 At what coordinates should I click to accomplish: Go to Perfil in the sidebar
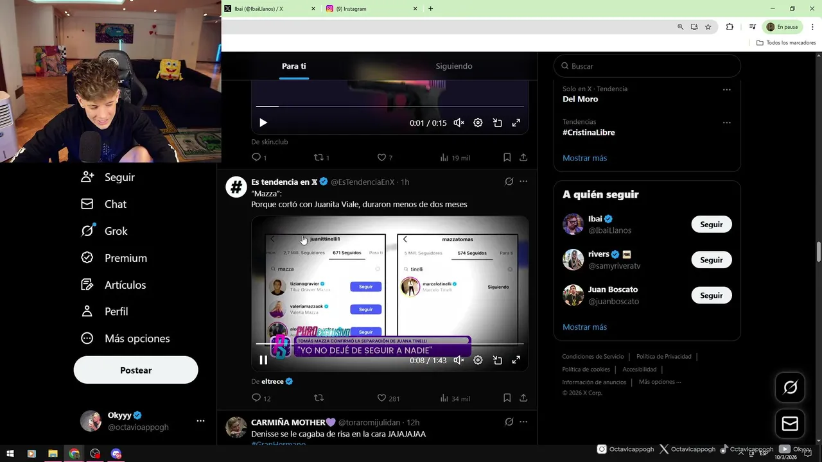click(x=105, y=311)
